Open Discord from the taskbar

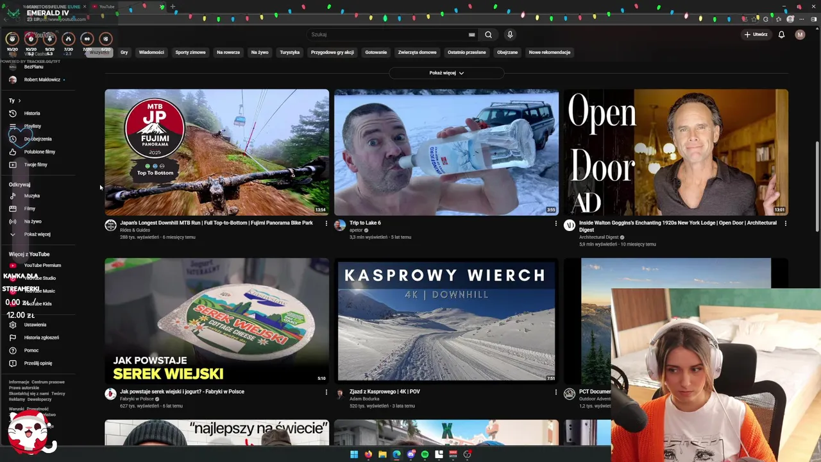410,454
